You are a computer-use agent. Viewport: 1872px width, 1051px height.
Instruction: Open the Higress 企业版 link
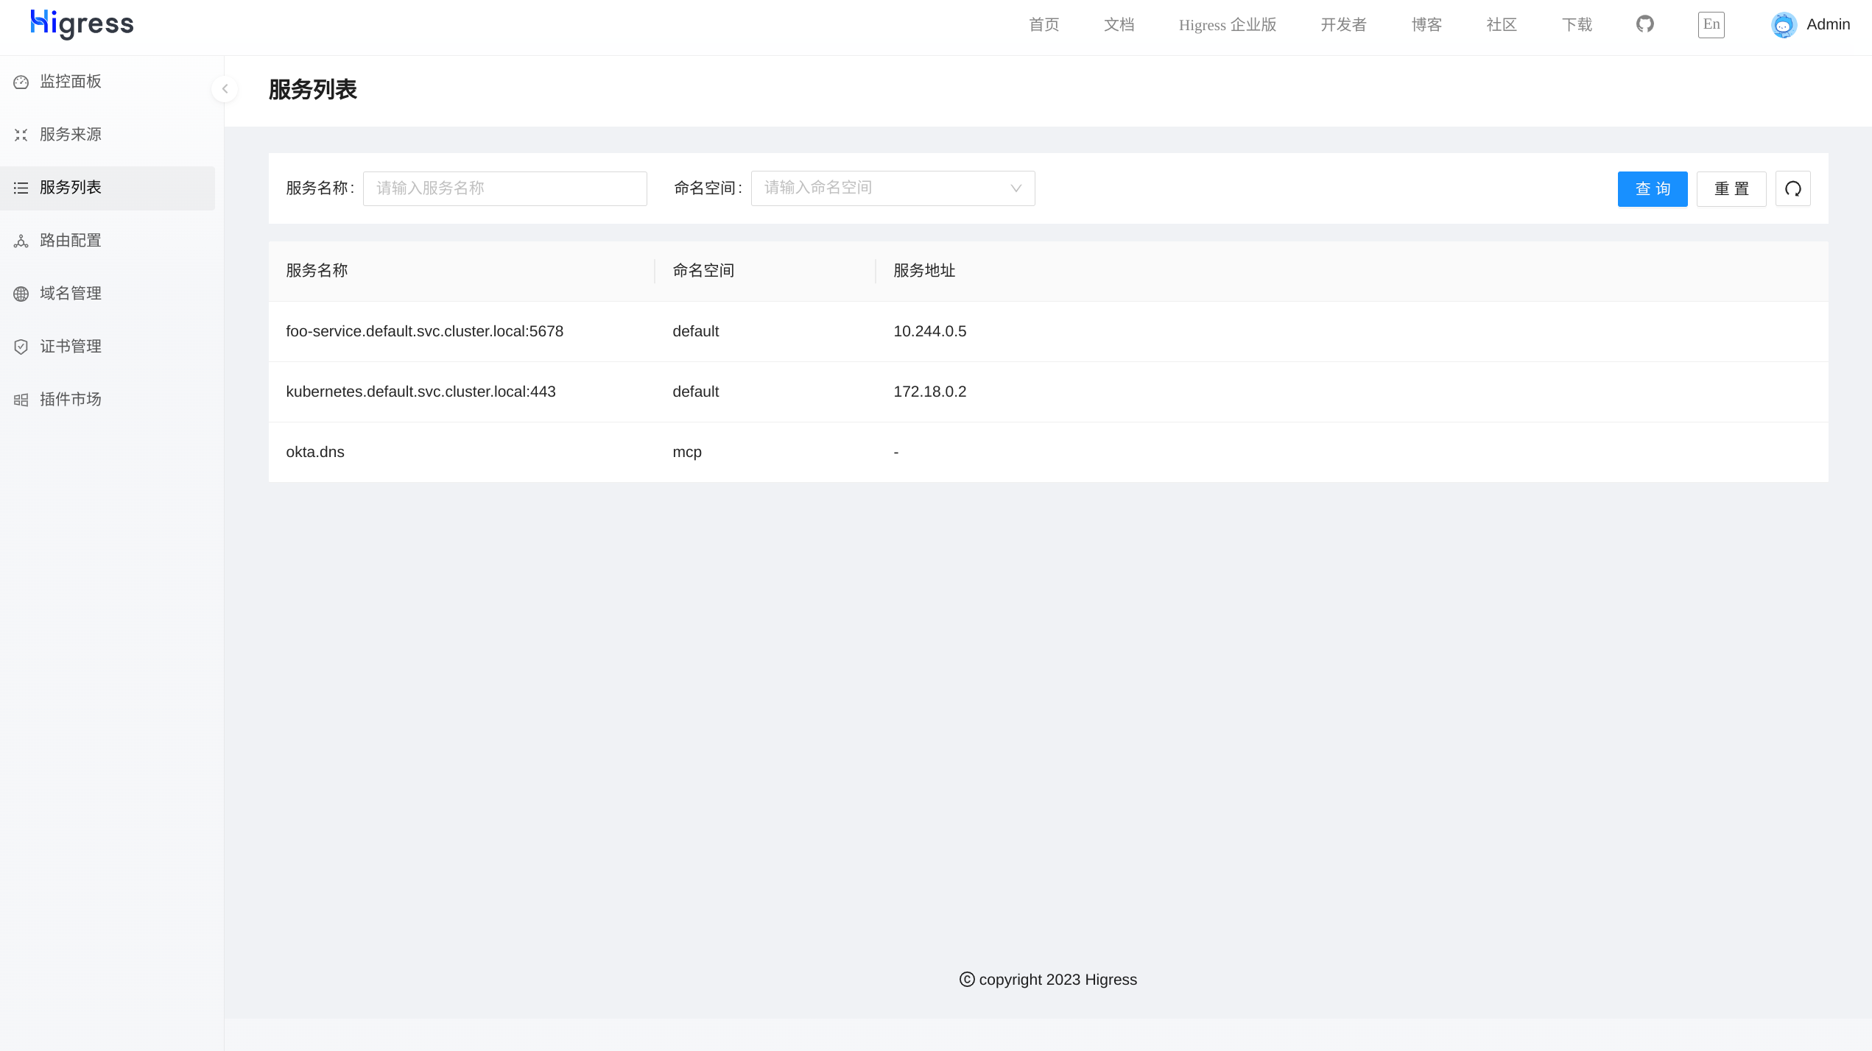click(1227, 25)
